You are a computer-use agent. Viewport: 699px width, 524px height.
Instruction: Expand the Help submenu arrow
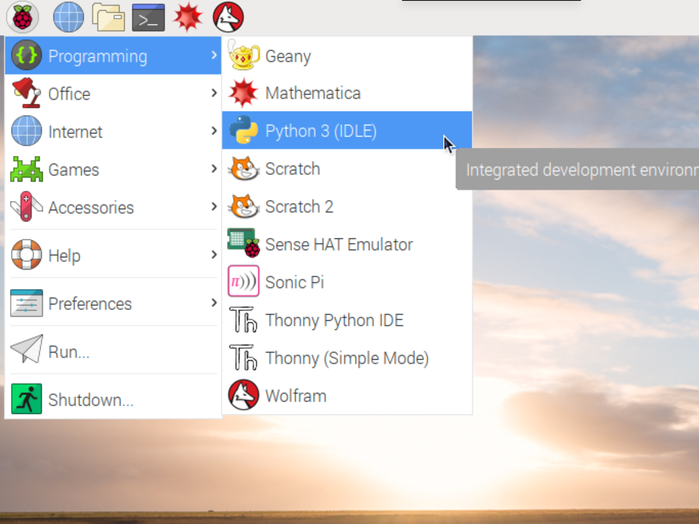(214, 254)
